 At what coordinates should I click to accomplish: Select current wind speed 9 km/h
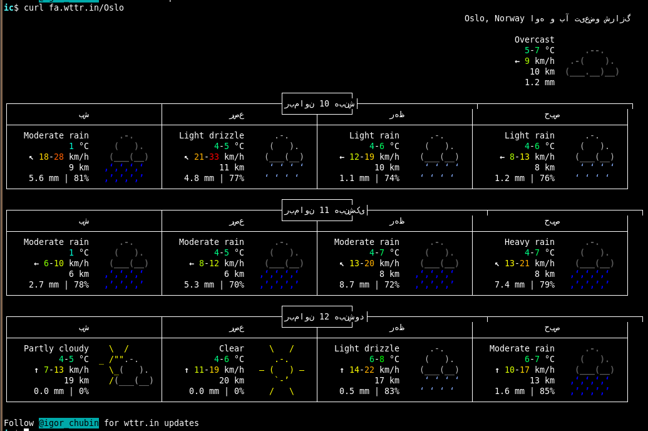pos(534,61)
